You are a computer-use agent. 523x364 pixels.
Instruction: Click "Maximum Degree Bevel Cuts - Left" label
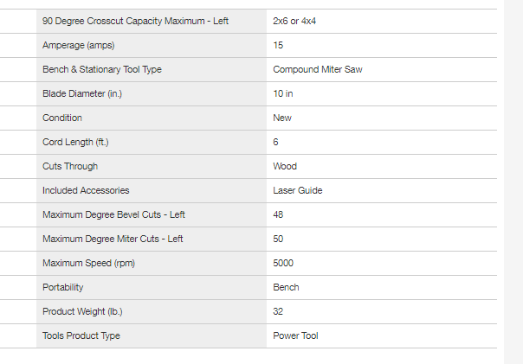(x=113, y=214)
